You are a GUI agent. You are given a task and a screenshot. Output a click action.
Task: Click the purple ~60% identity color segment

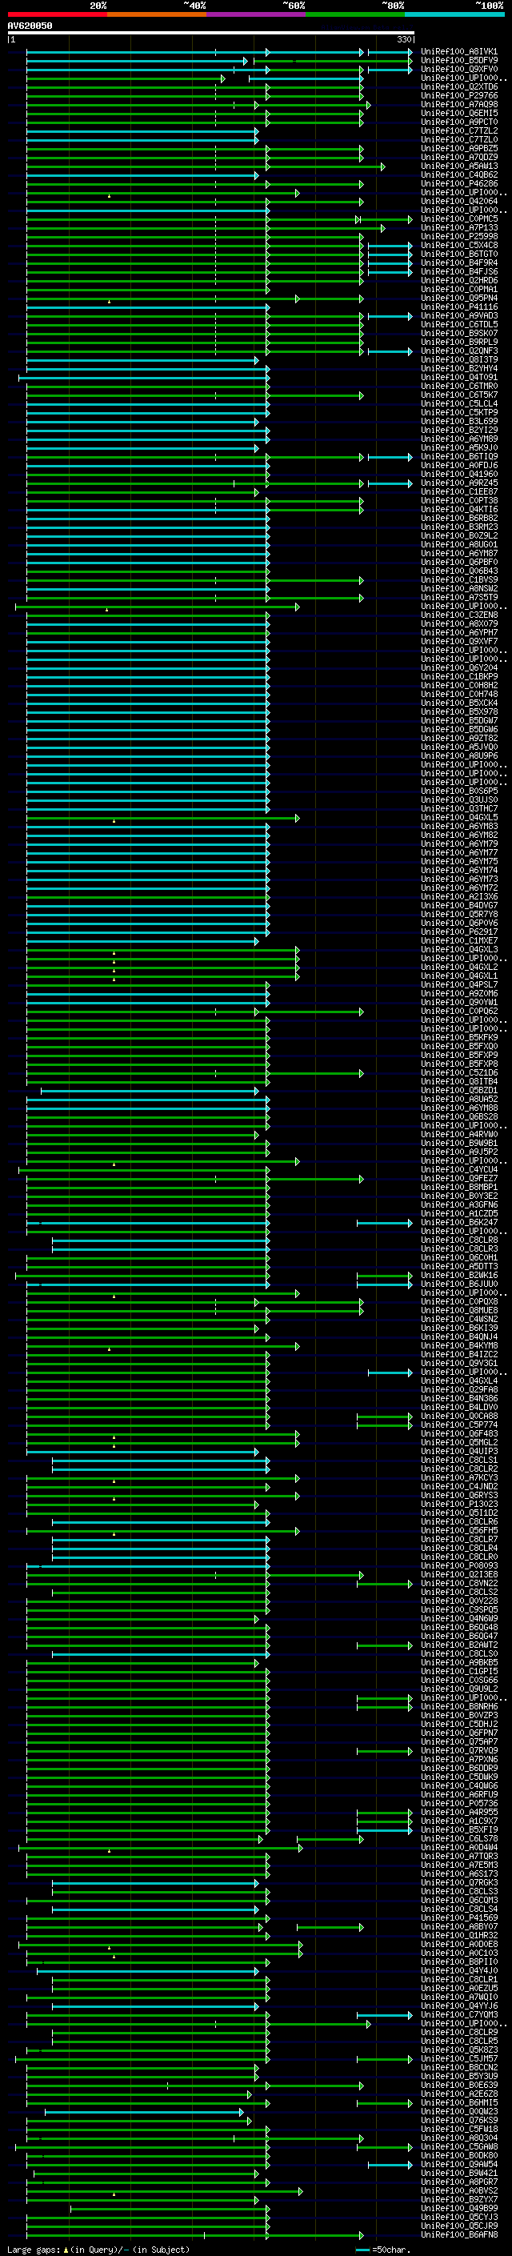tap(255, 14)
